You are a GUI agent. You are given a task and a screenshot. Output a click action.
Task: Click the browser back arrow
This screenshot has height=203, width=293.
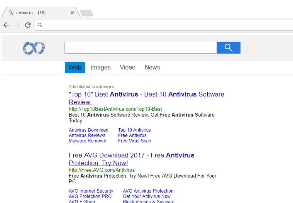6,25
